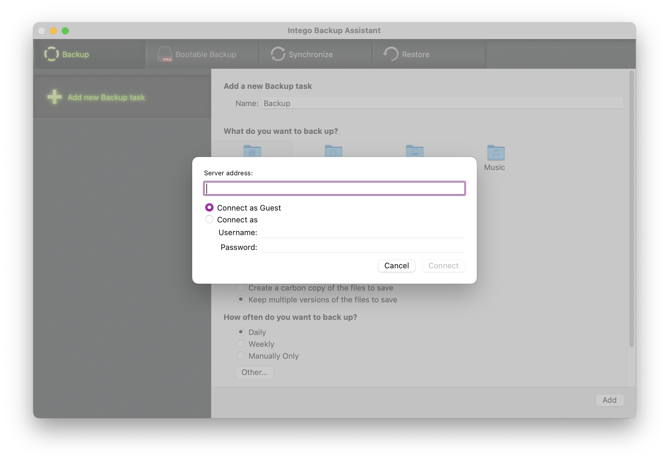Click the Password input field
This screenshot has height=462, width=669.
click(x=363, y=247)
